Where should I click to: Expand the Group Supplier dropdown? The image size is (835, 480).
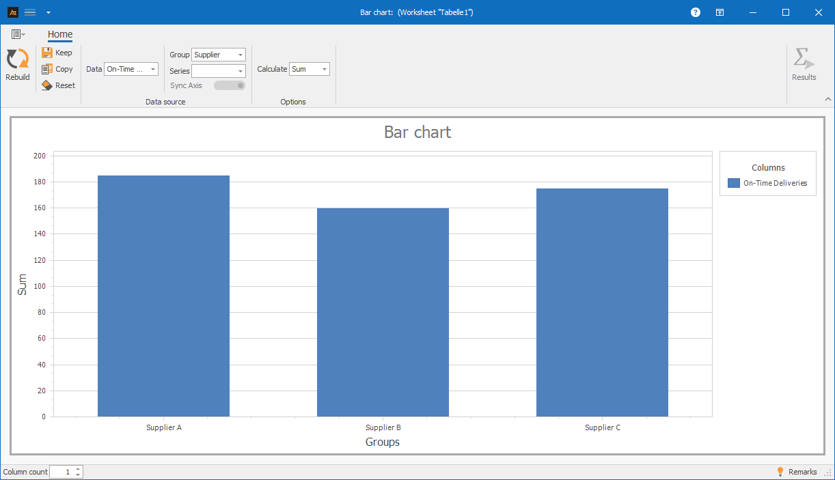(218, 55)
